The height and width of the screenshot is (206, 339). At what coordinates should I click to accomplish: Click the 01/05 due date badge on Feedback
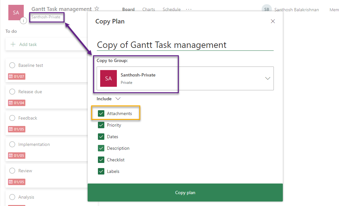(x=17, y=129)
